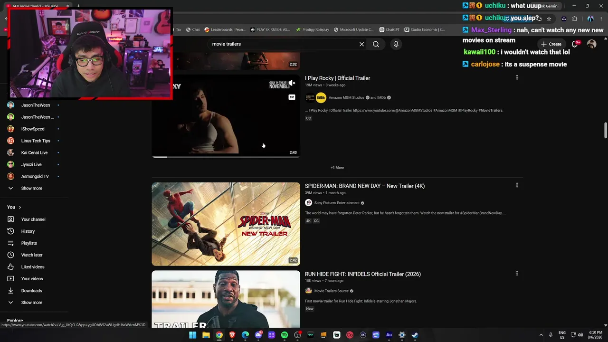Open Sony Pictures Entertainment channel avatar
This screenshot has width=608, height=342.
pyautogui.click(x=308, y=203)
